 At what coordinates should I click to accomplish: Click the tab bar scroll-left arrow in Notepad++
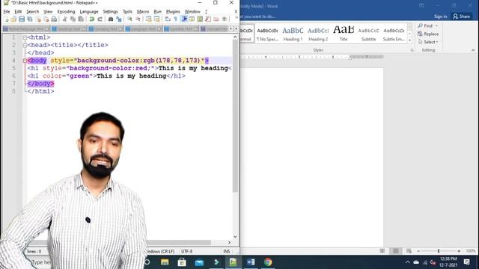coord(231,28)
